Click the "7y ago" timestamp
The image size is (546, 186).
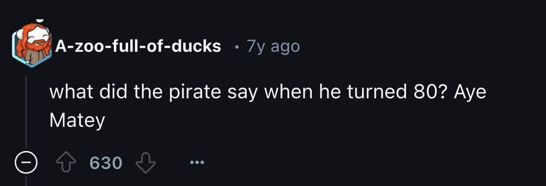(x=273, y=46)
